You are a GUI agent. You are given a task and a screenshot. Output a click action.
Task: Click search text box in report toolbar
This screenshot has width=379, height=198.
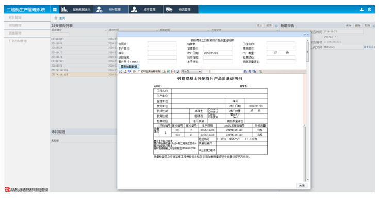(x=226, y=71)
